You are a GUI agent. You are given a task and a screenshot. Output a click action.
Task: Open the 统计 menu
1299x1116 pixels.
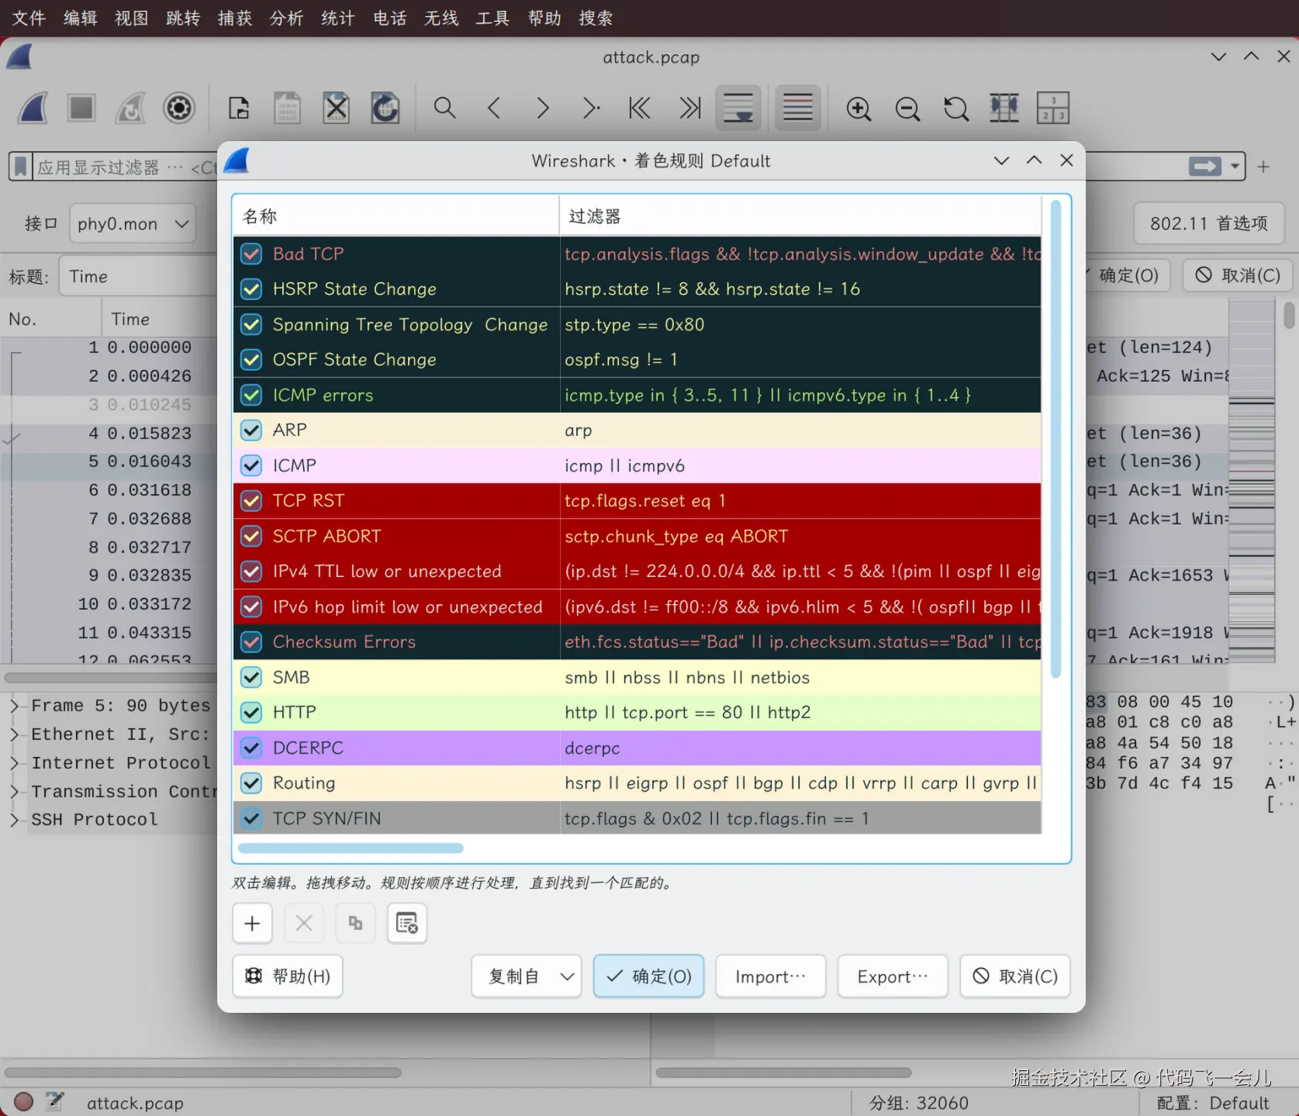(x=338, y=18)
